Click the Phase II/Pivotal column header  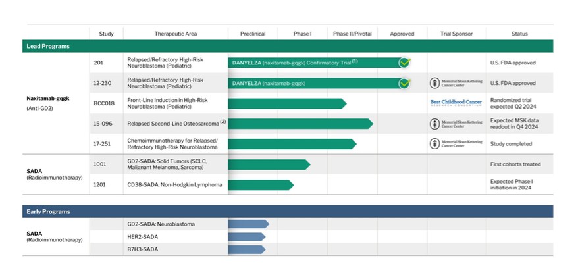[352, 34]
